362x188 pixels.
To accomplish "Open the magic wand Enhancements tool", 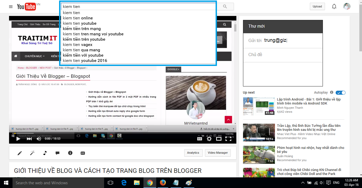I will [32, 153].
